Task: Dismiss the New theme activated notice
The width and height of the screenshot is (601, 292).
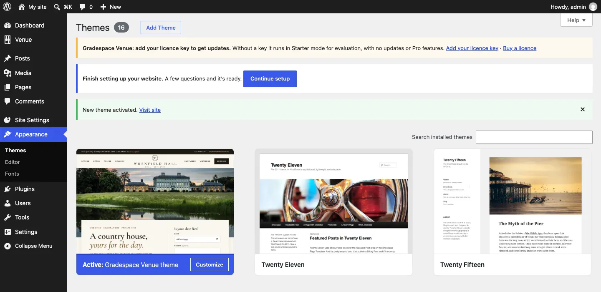Action: (x=583, y=109)
